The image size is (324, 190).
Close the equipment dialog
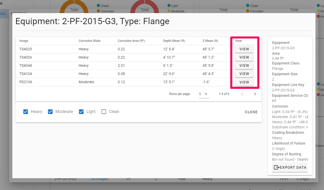[x=251, y=112]
